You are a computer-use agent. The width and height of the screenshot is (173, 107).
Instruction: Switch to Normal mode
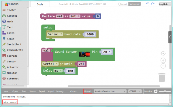click(x=123, y=4)
